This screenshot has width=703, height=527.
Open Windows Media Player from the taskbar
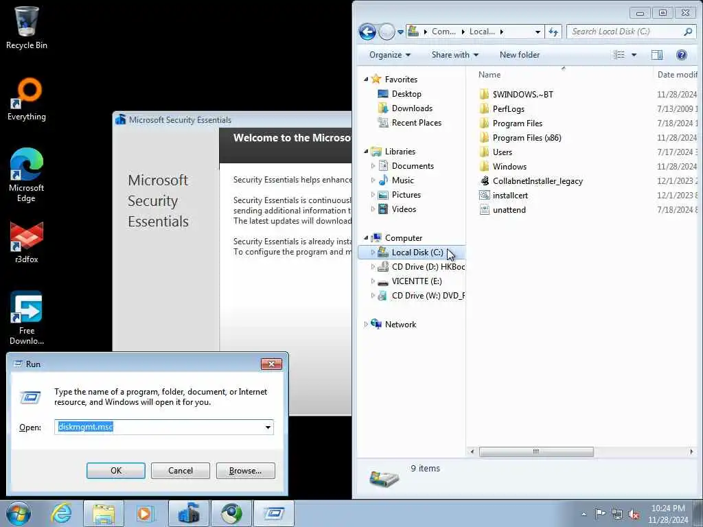(x=144, y=513)
